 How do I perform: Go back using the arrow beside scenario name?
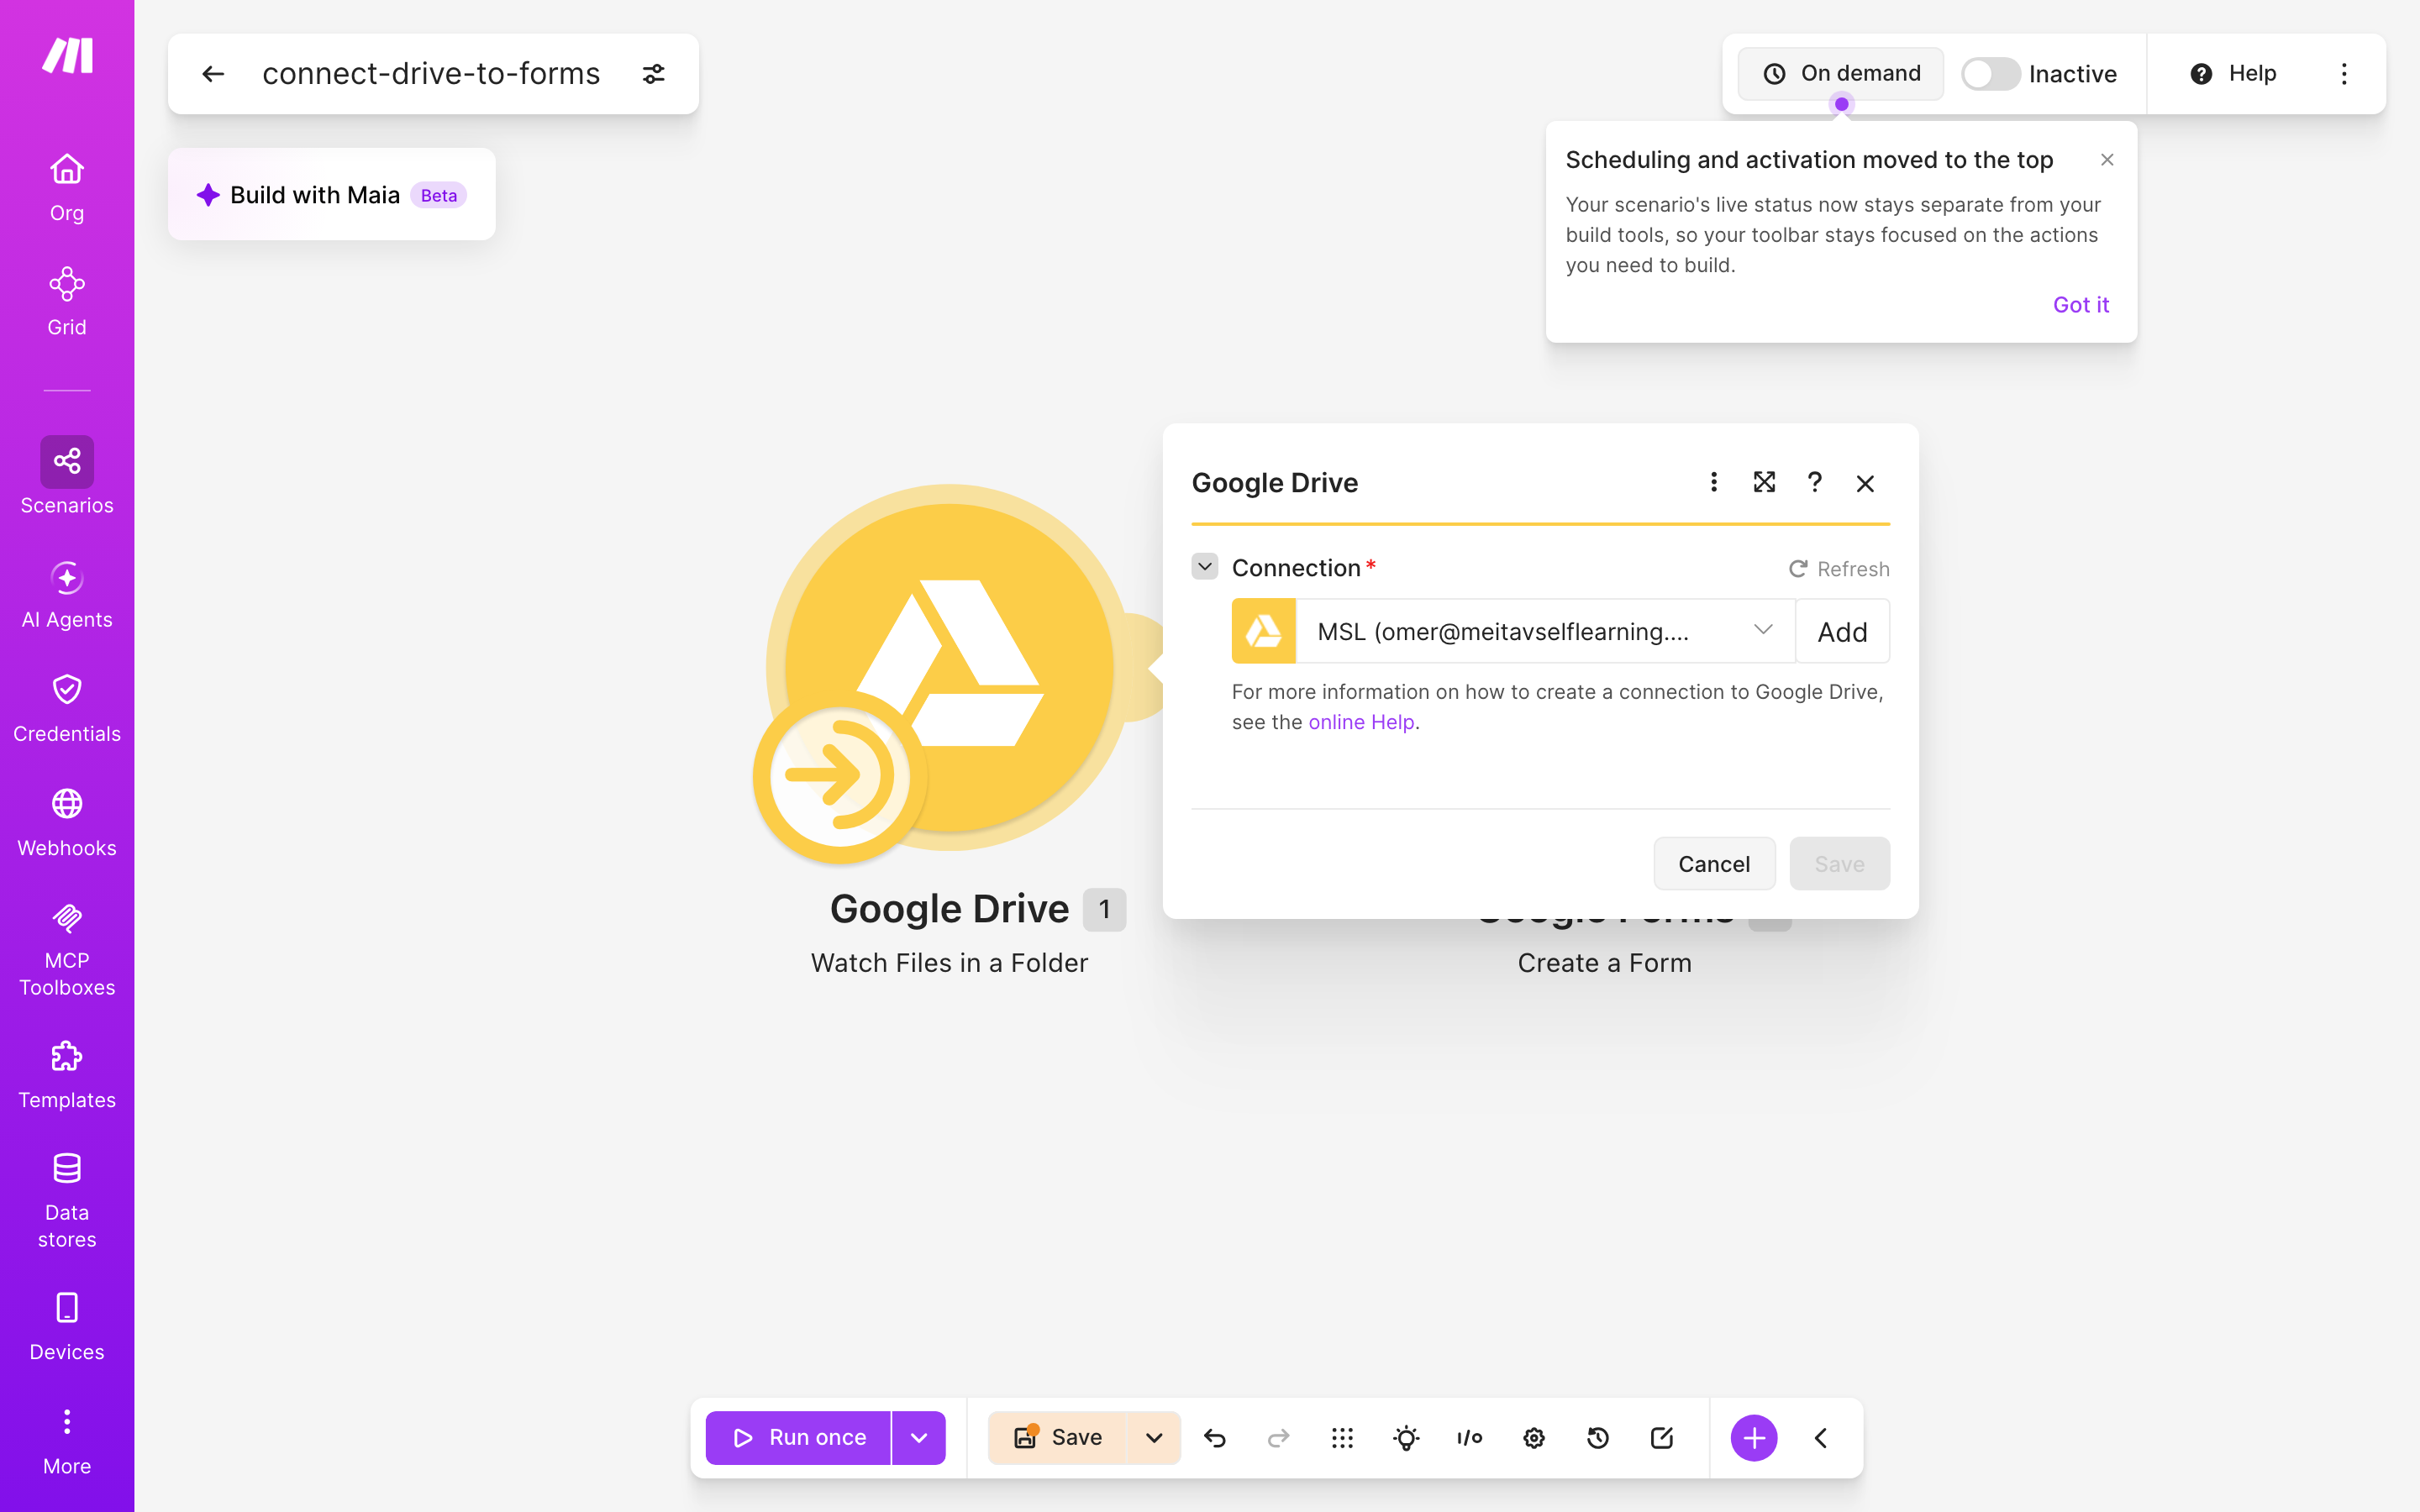(213, 74)
